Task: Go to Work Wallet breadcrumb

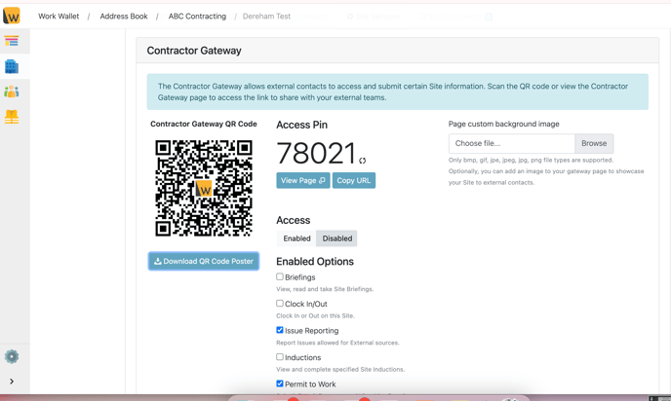Action: (x=59, y=17)
